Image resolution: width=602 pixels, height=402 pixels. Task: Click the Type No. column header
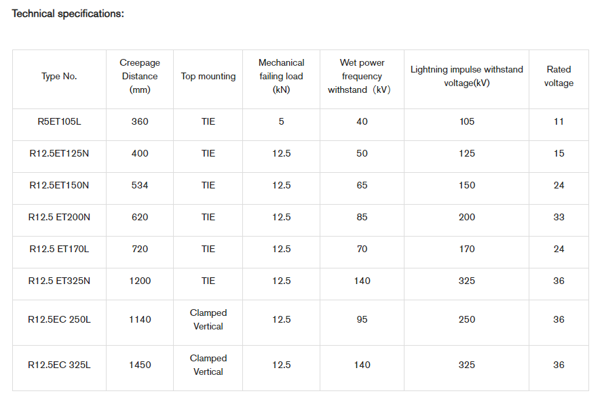[59, 77]
